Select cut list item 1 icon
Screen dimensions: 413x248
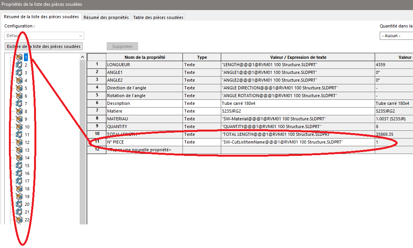(x=19, y=57)
